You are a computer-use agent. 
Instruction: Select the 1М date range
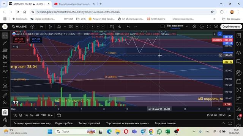click(x=26, y=115)
